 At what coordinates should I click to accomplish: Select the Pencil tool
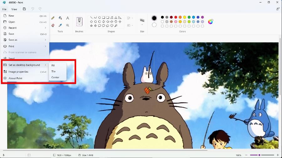[53, 18]
